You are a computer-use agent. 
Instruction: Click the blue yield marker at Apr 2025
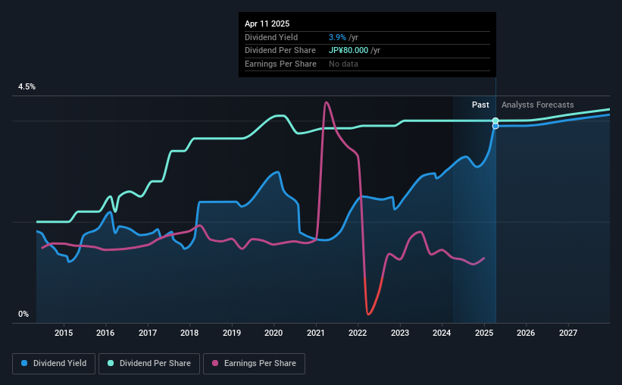[x=495, y=127]
